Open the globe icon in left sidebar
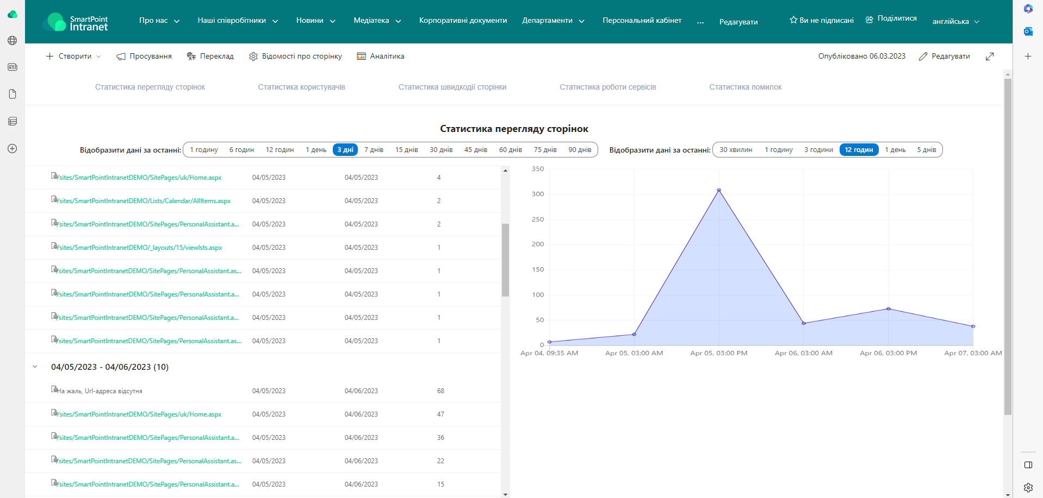Image resolution: width=1043 pixels, height=498 pixels. coord(13,41)
